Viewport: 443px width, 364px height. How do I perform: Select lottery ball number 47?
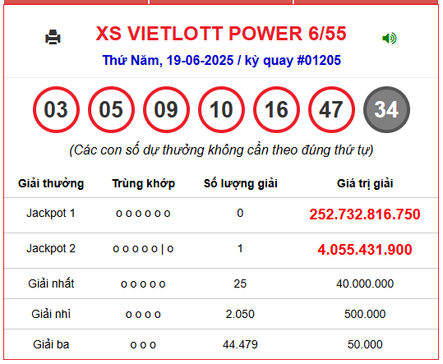tap(331, 109)
